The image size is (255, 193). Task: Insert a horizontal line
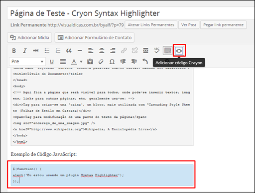coord(80,51)
